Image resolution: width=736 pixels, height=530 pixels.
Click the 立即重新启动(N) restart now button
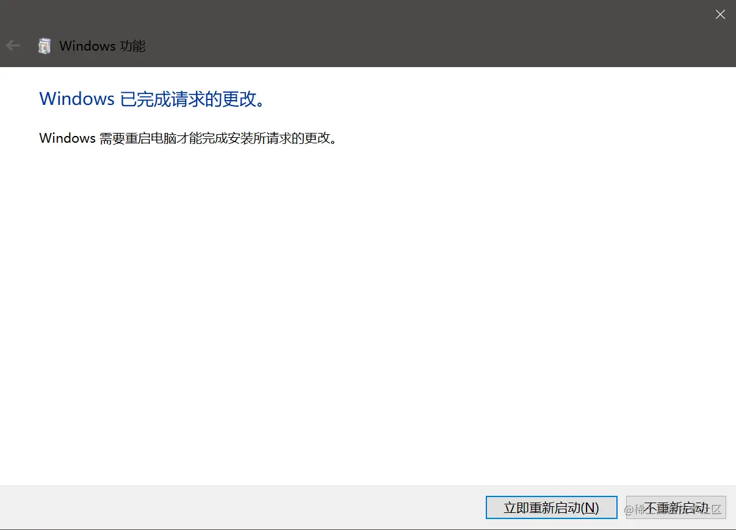coord(551,507)
